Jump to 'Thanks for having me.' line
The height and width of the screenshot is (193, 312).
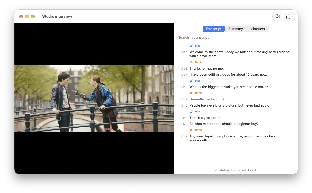(x=206, y=68)
